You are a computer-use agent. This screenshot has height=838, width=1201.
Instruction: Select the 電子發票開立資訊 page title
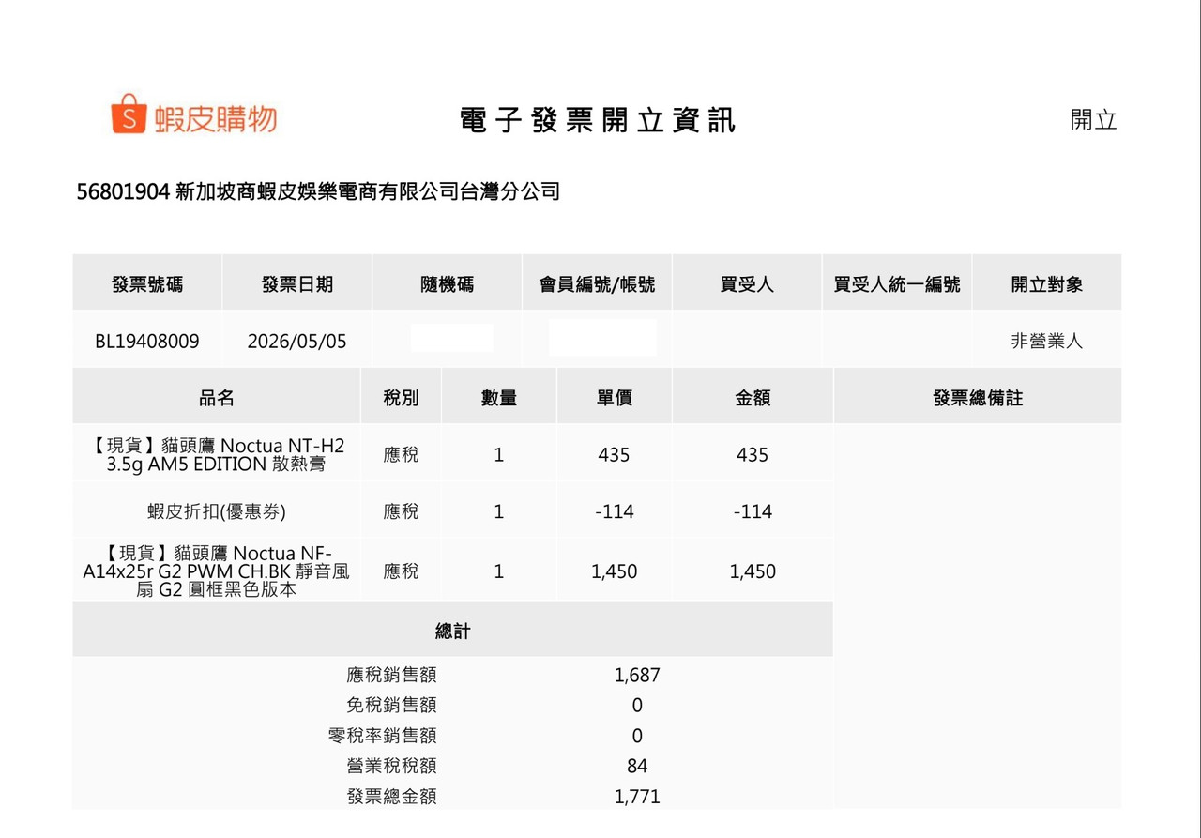coord(598,120)
